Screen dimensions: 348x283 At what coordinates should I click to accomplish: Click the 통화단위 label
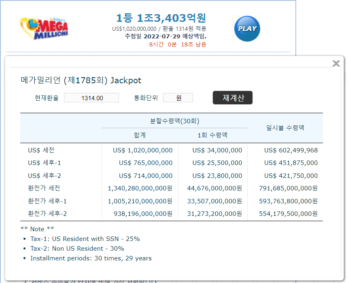(146, 98)
